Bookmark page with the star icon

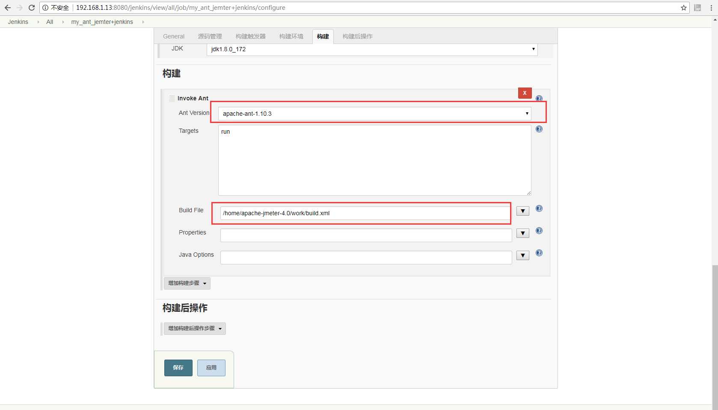[683, 8]
